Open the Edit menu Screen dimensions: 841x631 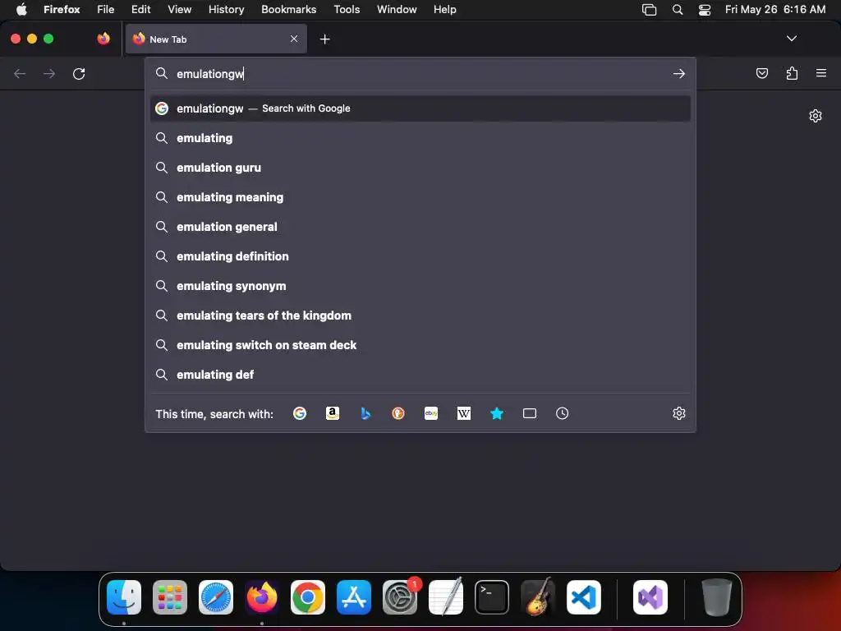140,9
